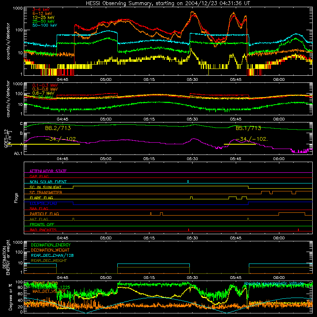The height and width of the screenshot is (317, 317).
Task: Select the ATTENUATOR_STATE flag label
Action: (x=48, y=171)
